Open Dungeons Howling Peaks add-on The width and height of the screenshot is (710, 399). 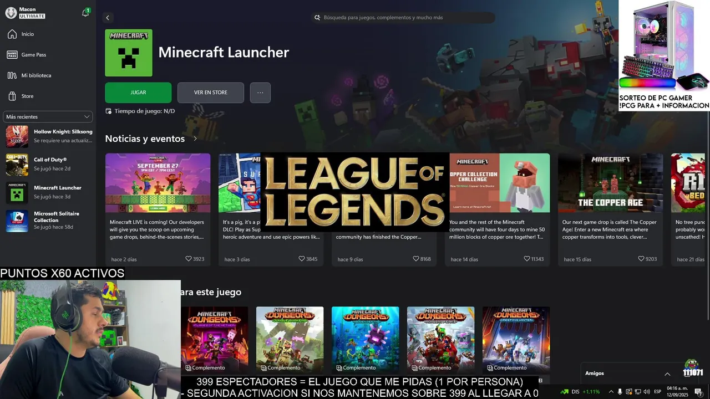pyautogui.click(x=440, y=340)
